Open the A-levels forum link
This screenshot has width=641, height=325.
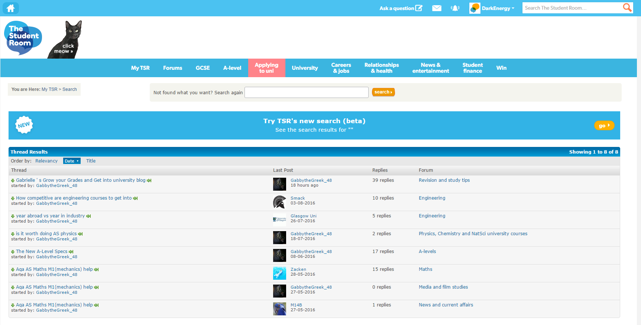[x=427, y=252]
